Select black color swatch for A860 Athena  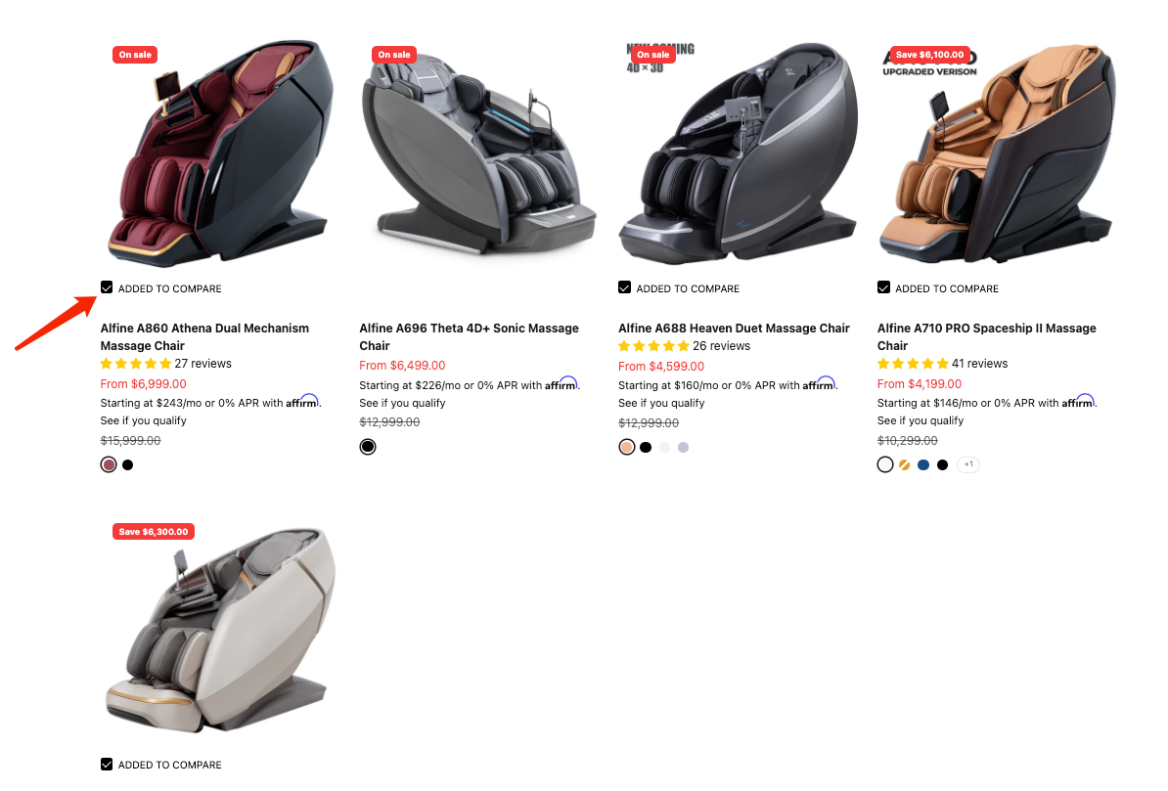[x=128, y=464]
